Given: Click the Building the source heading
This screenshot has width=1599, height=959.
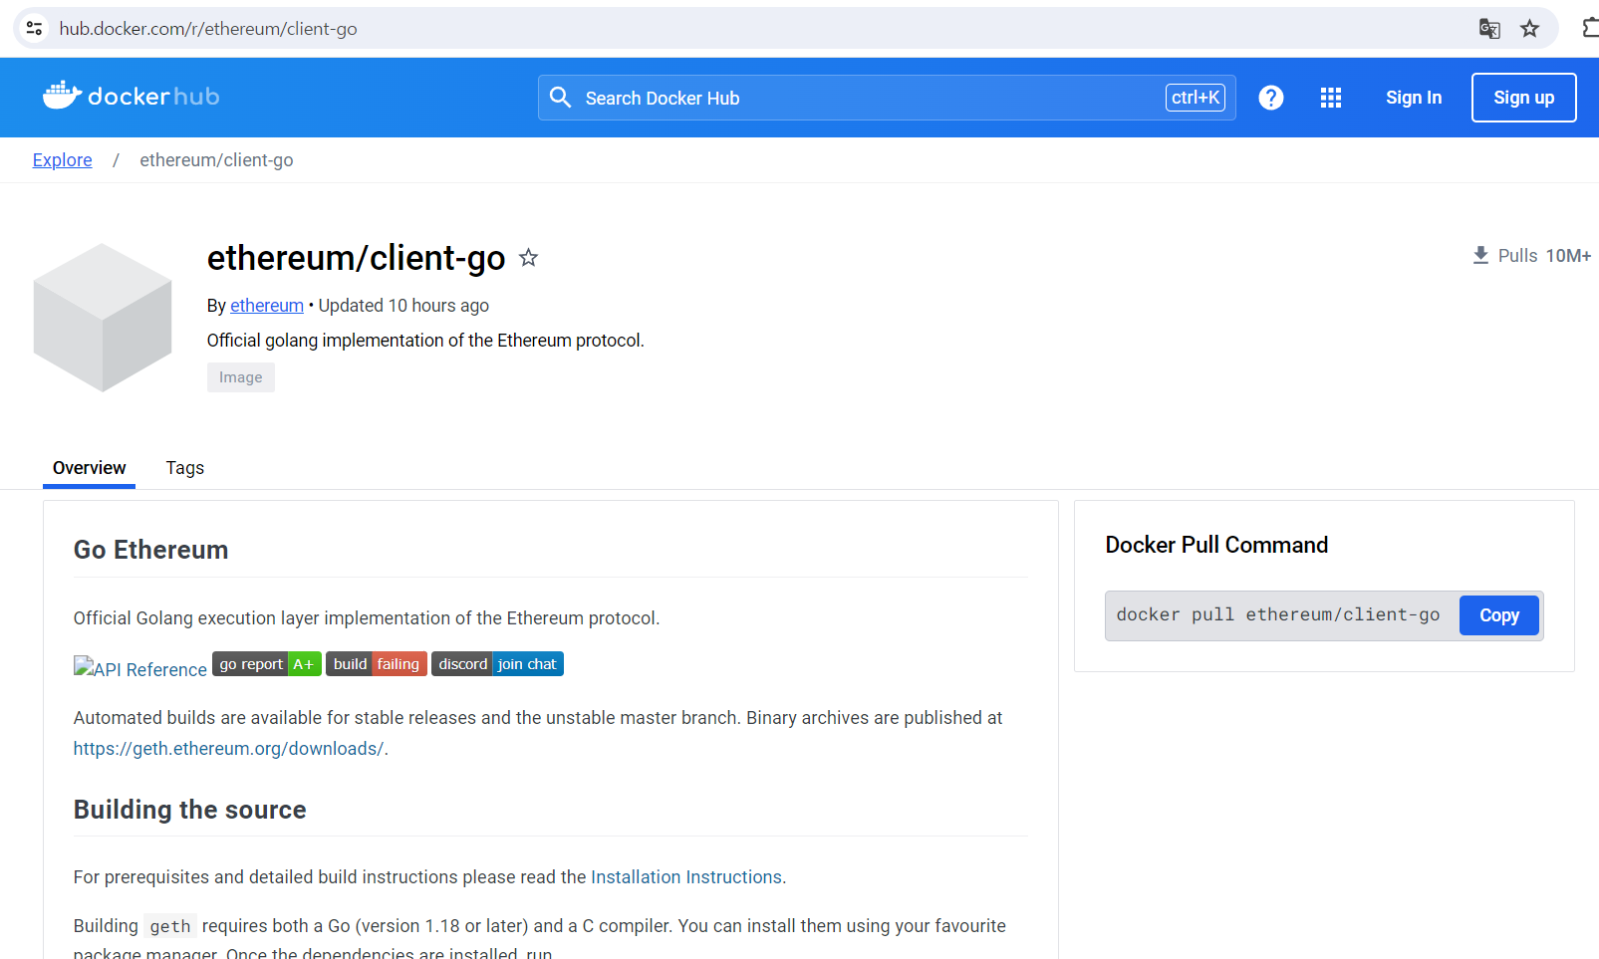Looking at the screenshot, I should click(190, 810).
